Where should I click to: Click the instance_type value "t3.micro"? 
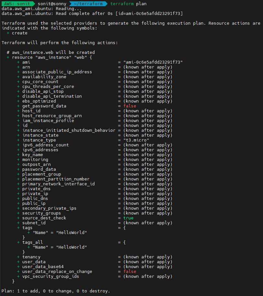point(136,140)
